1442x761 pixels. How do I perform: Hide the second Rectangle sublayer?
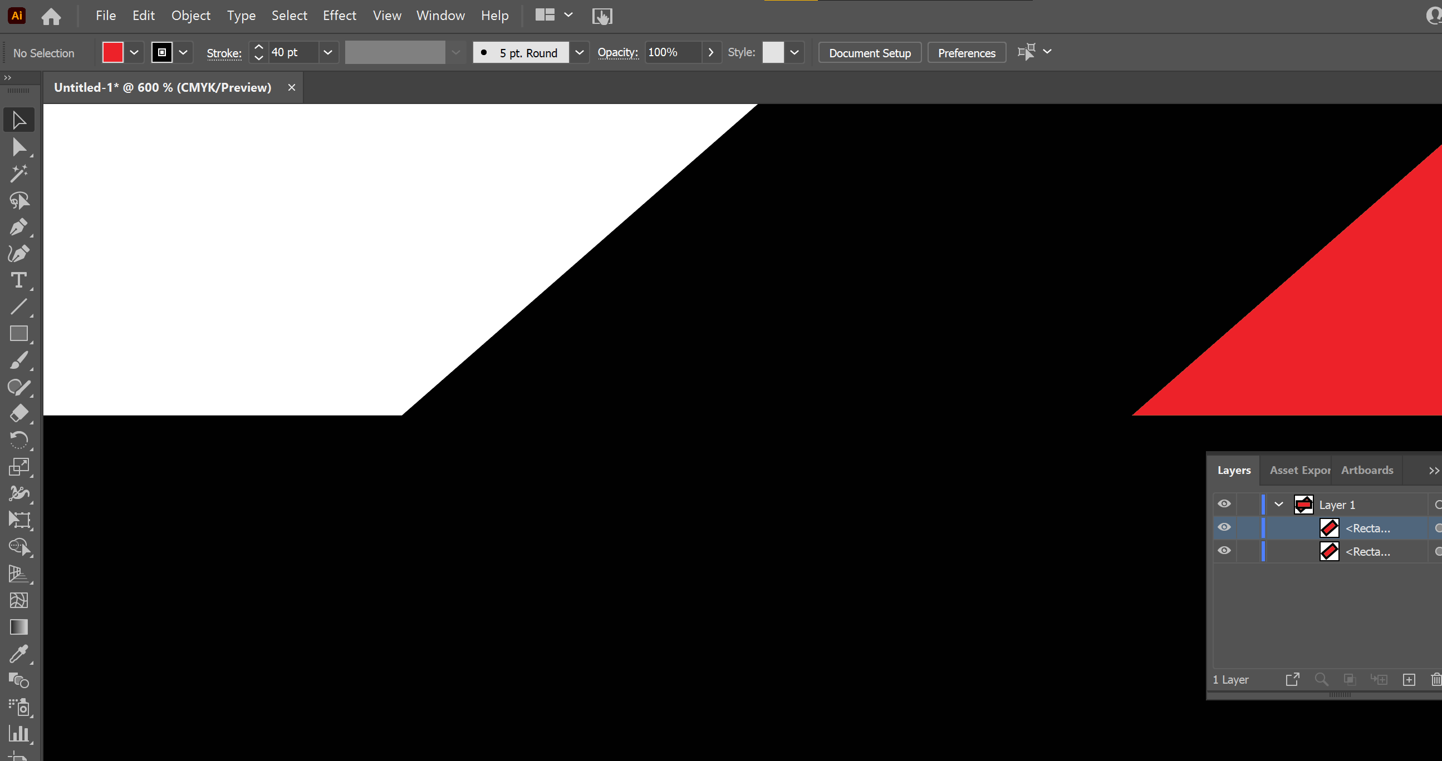tap(1224, 551)
